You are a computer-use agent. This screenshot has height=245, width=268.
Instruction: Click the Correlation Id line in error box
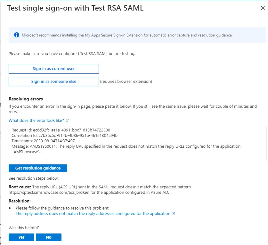pyautogui.click(x=64, y=135)
